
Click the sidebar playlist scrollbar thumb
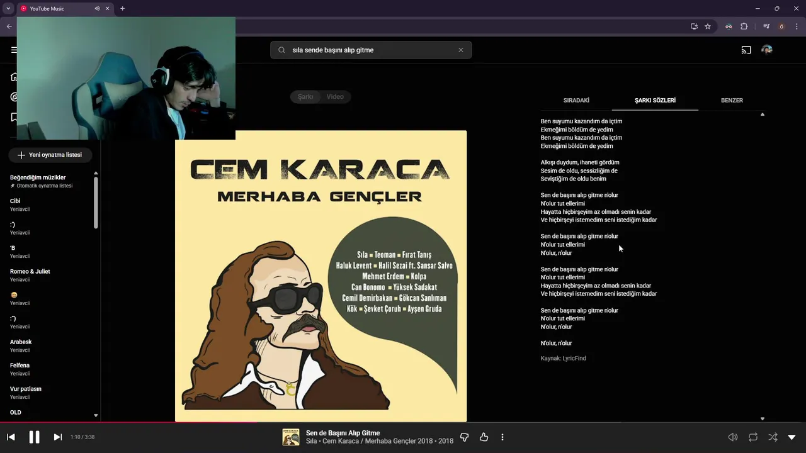96,202
